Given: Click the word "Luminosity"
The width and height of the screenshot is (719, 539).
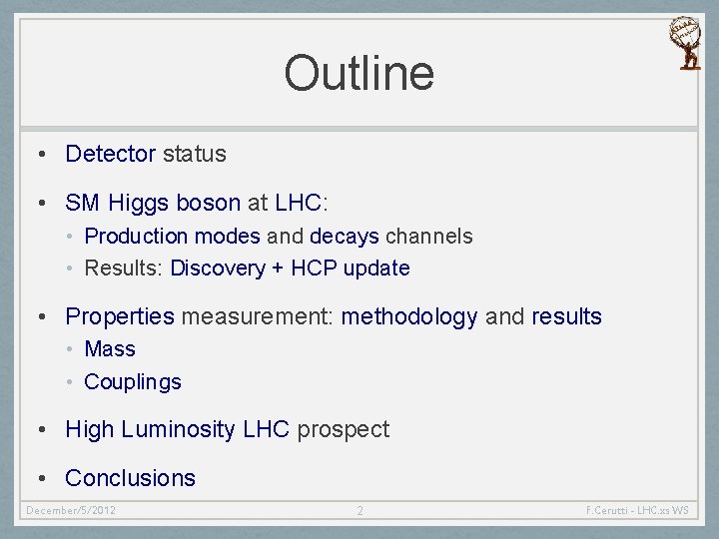Looking at the screenshot, I should pyautogui.click(x=178, y=430).
